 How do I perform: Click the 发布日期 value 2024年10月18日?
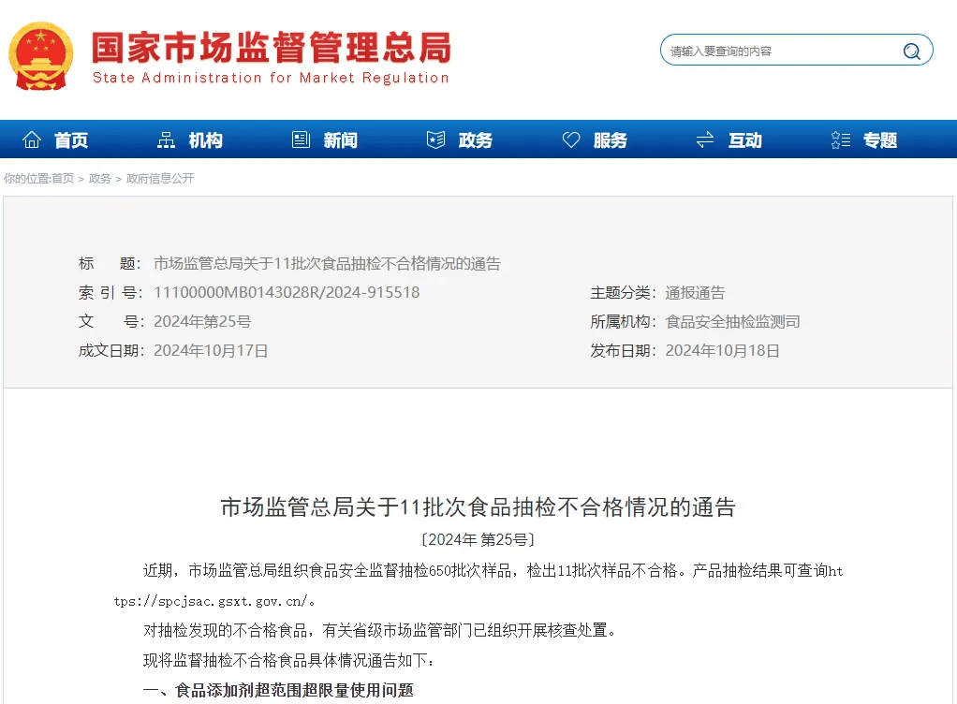pyautogui.click(x=722, y=351)
